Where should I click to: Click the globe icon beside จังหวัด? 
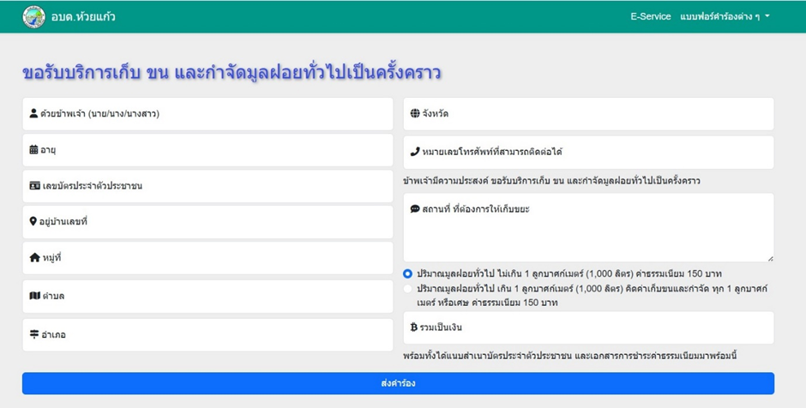click(415, 113)
